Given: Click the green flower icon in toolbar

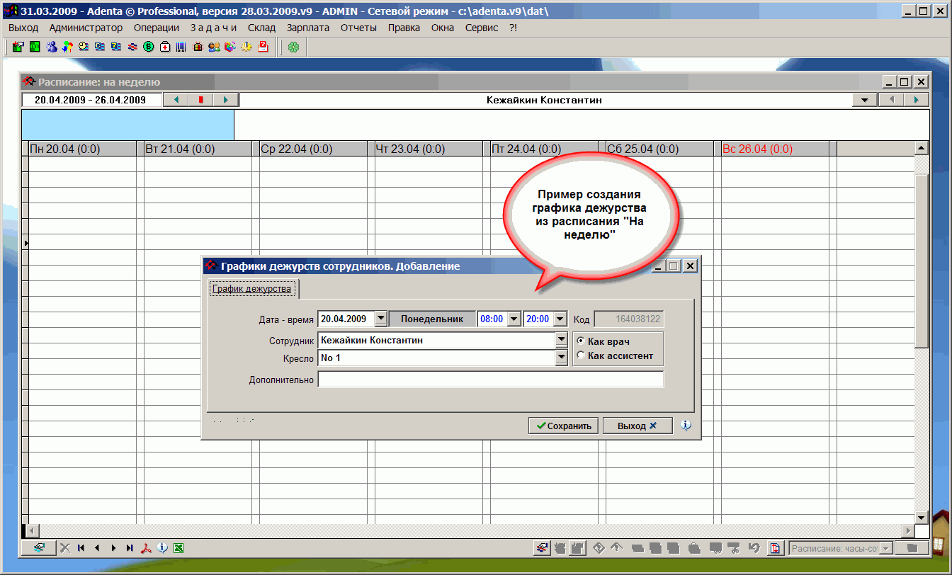Looking at the screenshot, I should 293,47.
